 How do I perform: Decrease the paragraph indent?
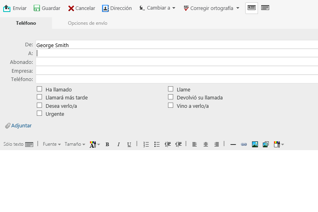178,145
